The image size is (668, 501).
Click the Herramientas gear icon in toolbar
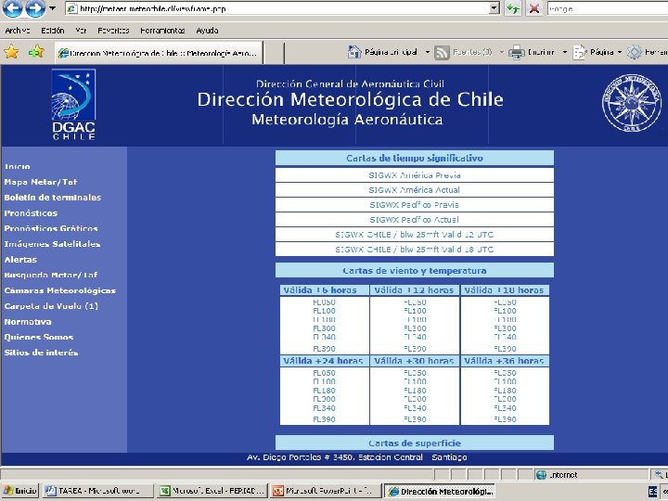635,52
